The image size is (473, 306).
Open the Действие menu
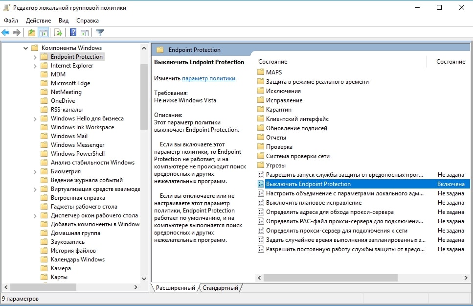coord(38,21)
